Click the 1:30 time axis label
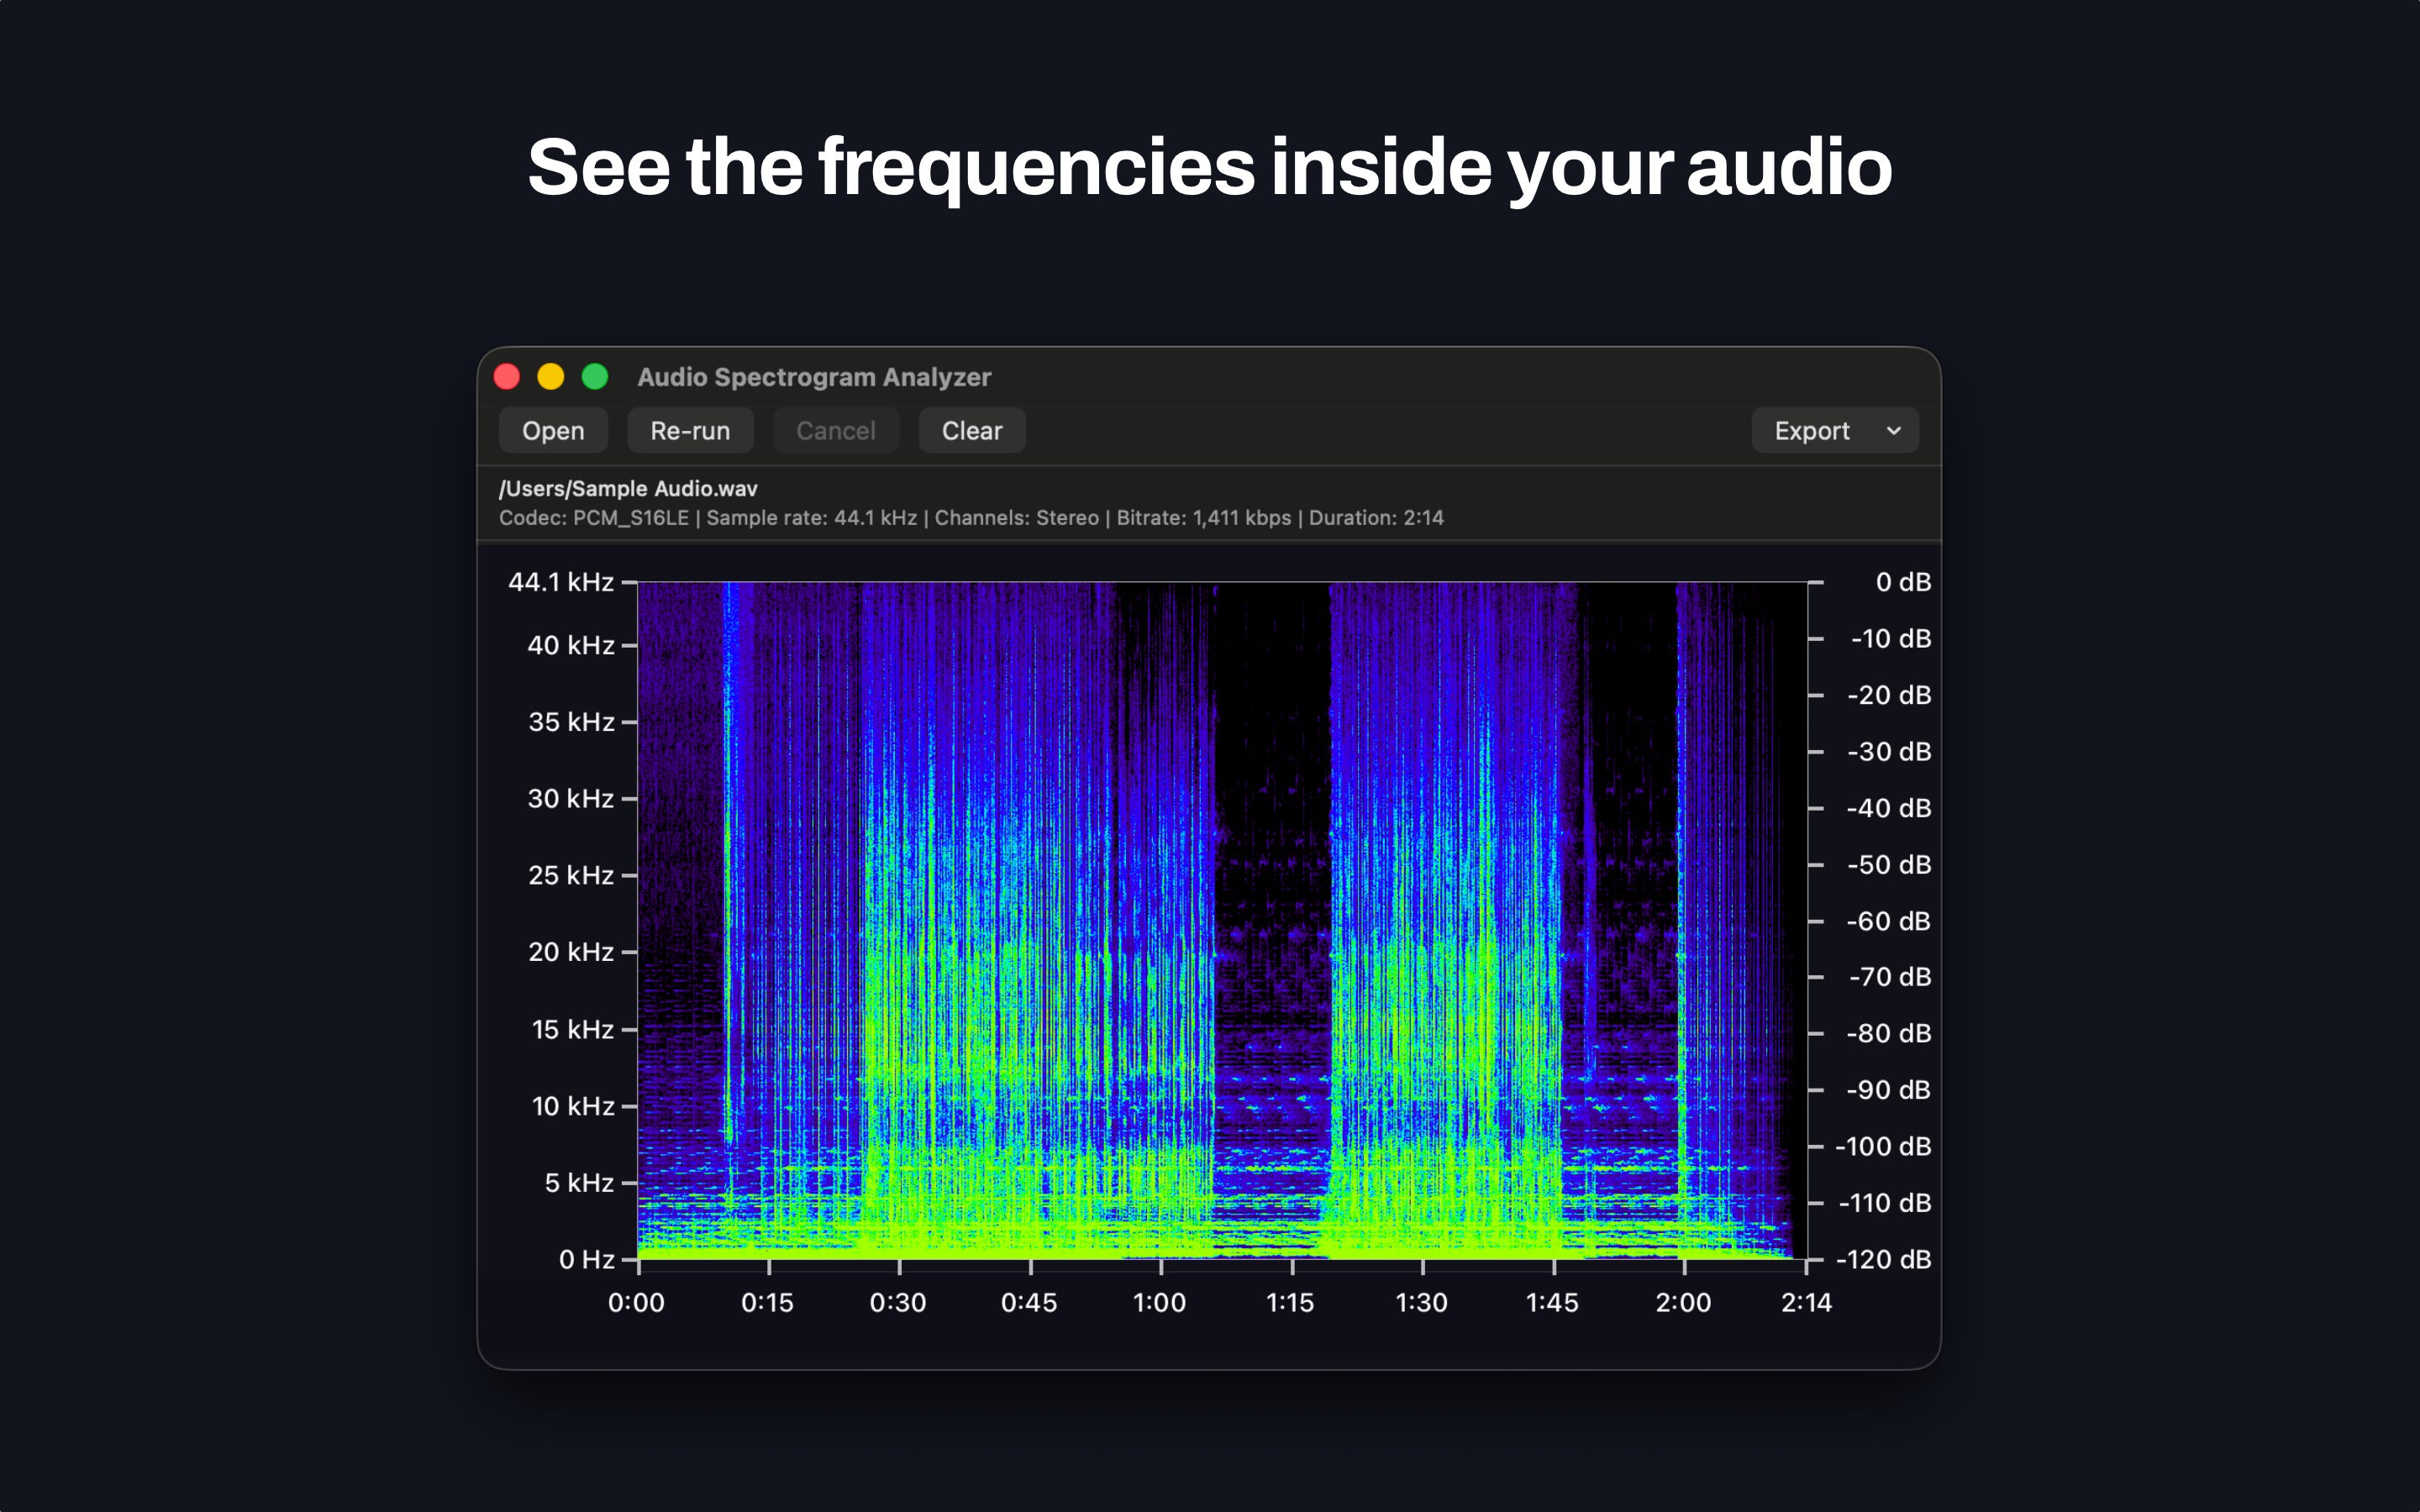Image resolution: width=2420 pixels, height=1512 pixels. 1421,1303
